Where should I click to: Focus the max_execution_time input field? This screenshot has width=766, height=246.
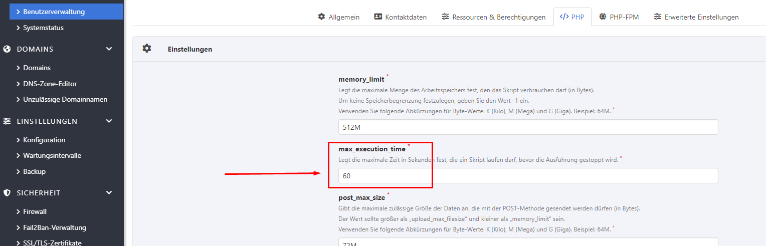pyautogui.click(x=528, y=176)
